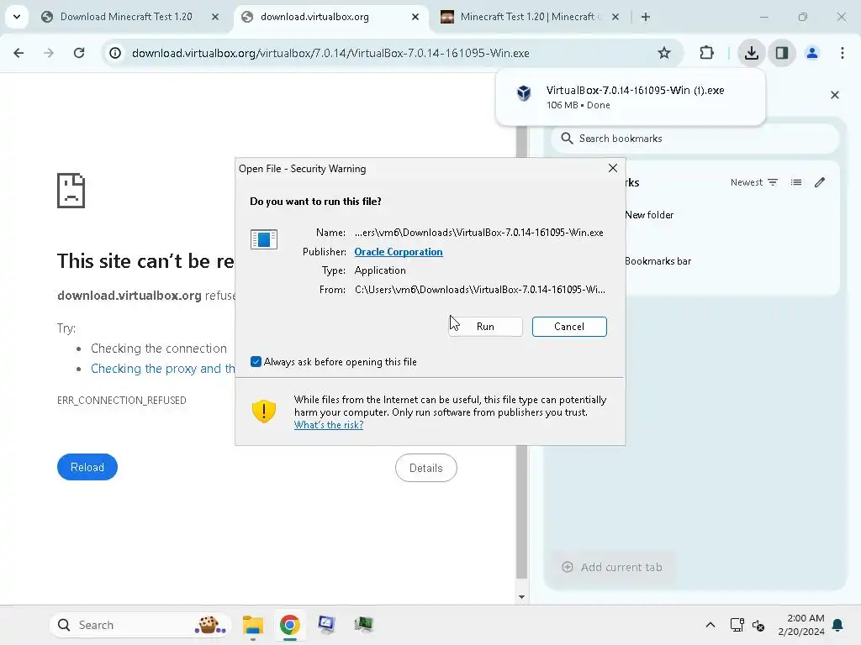
Task: Open Chrome from the taskbar
Action: (x=290, y=625)
